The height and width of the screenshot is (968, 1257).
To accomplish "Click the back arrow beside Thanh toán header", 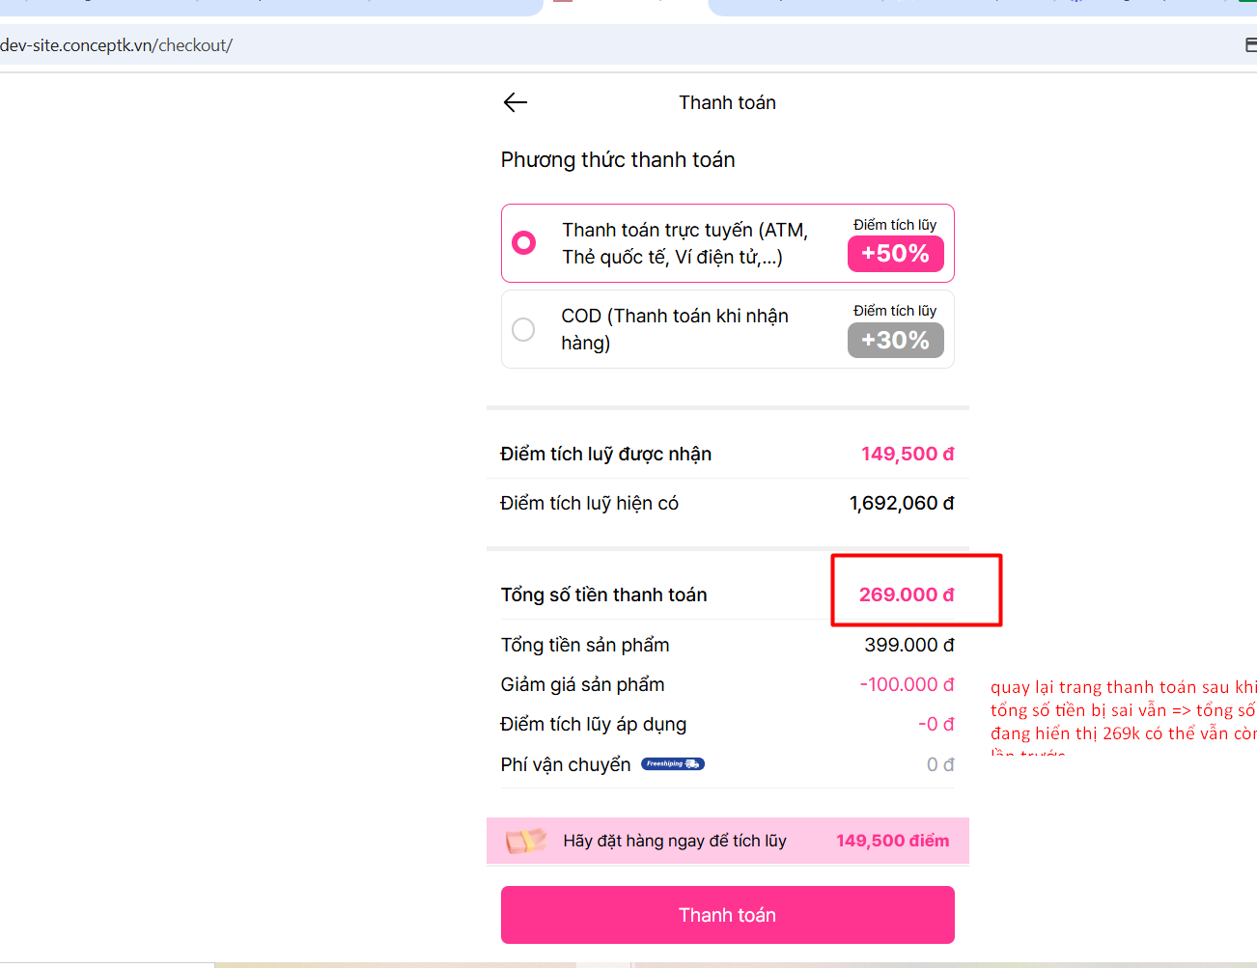I will (x=516, y=102).
